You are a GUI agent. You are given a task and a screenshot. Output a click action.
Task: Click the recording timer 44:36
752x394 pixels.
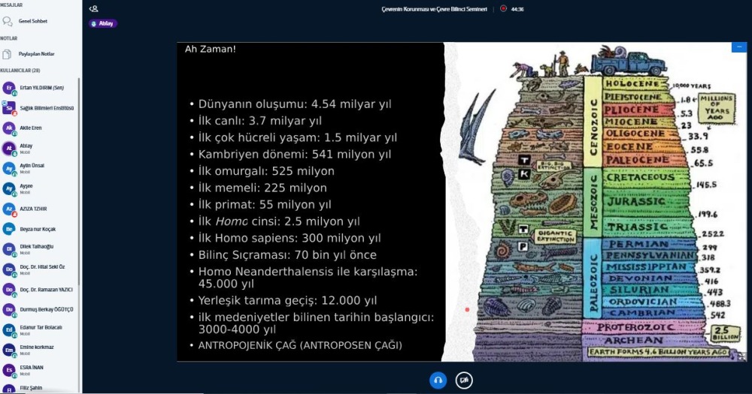[x=517, y=9]
